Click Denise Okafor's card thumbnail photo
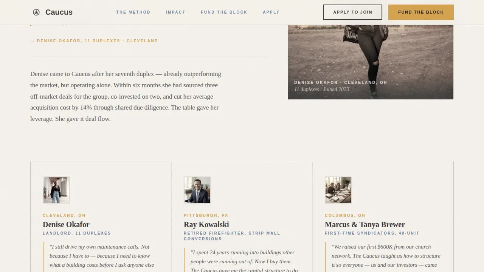The height and width of the screenshot is (272, 484). click(56, 189)
